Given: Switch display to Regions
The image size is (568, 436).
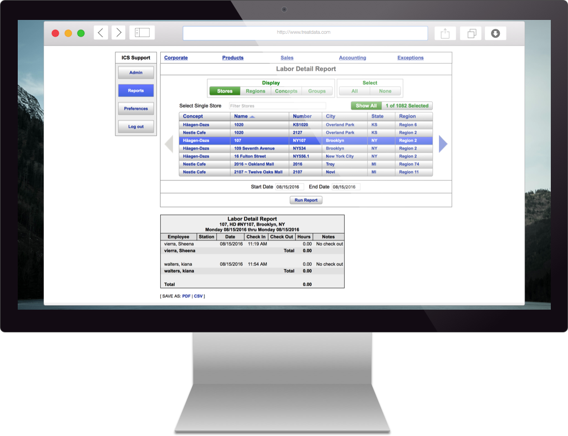Looking at the screenshot, I should [x=255, y=91].
